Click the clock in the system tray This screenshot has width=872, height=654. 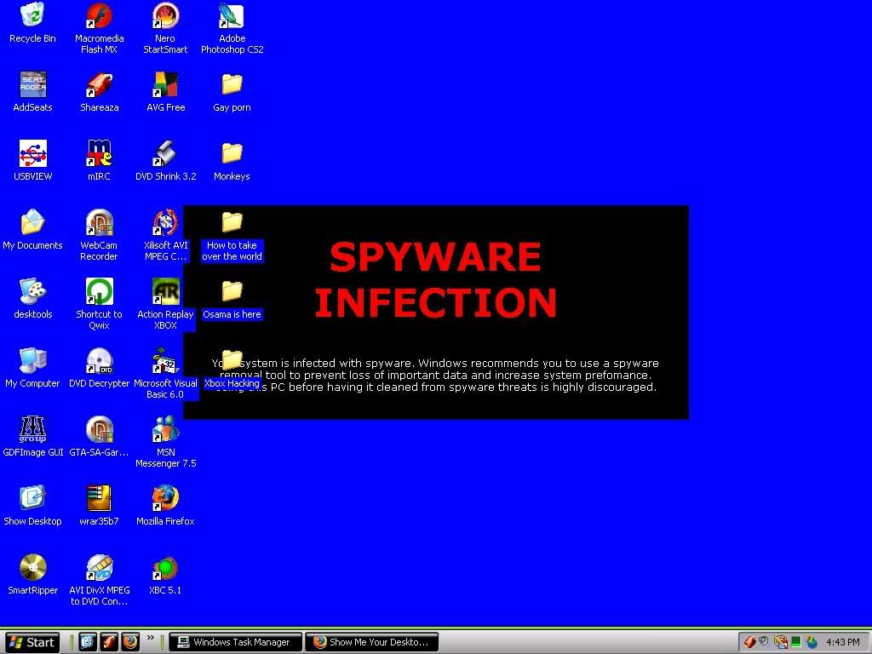click(x=846, y=642)
